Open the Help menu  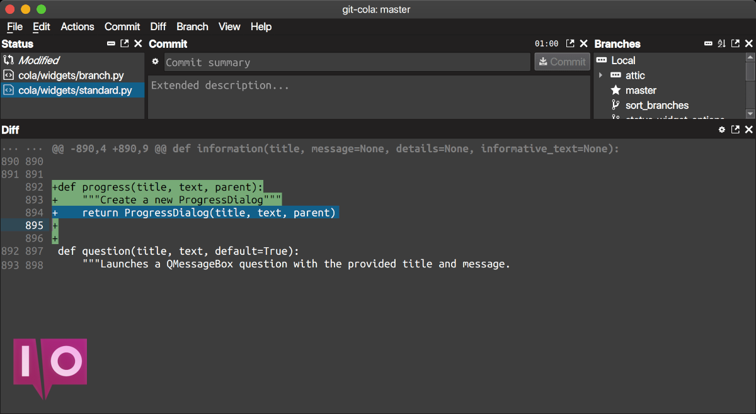point(261,26)
